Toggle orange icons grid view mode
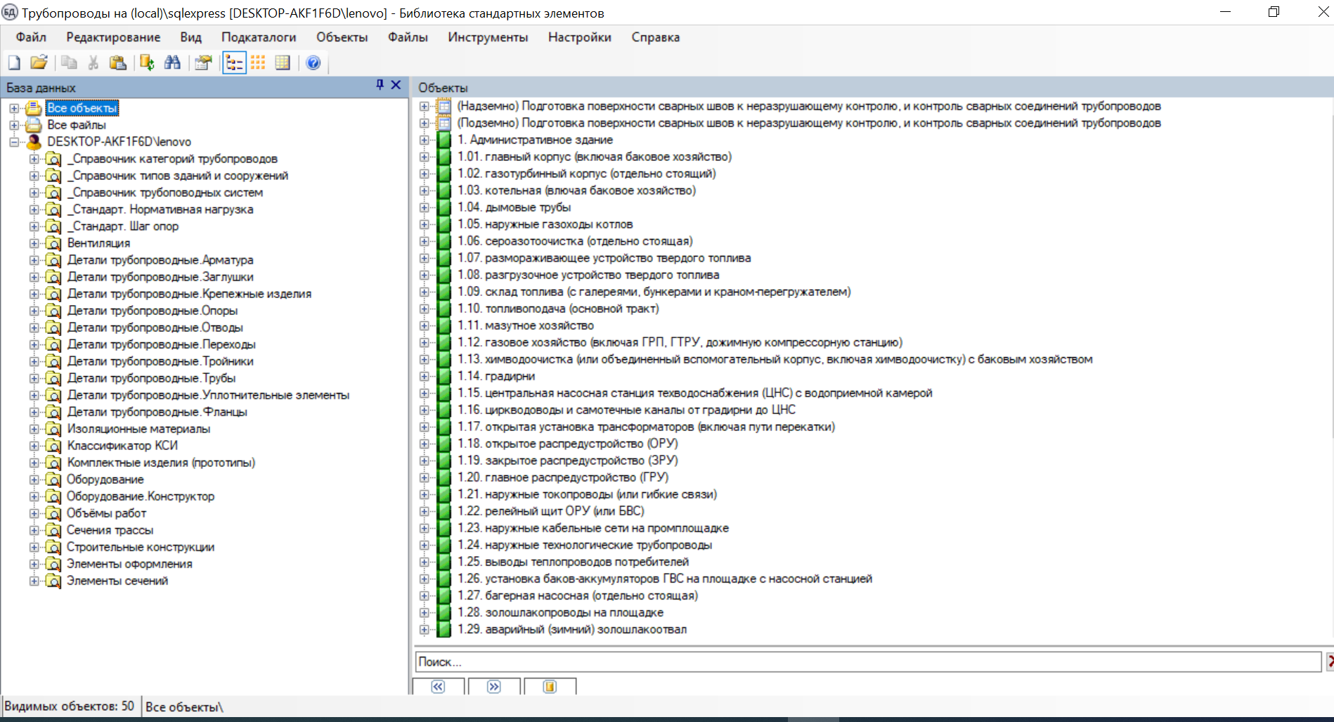 [258, 63]
